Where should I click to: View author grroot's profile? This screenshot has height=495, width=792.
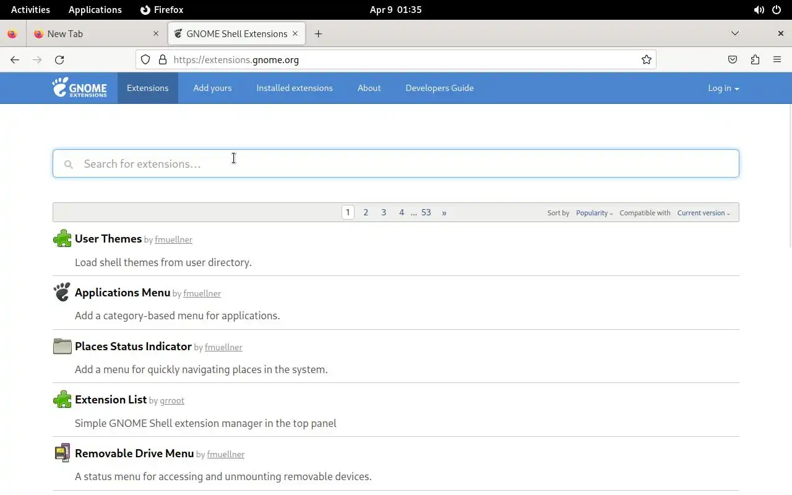[172, 400]
